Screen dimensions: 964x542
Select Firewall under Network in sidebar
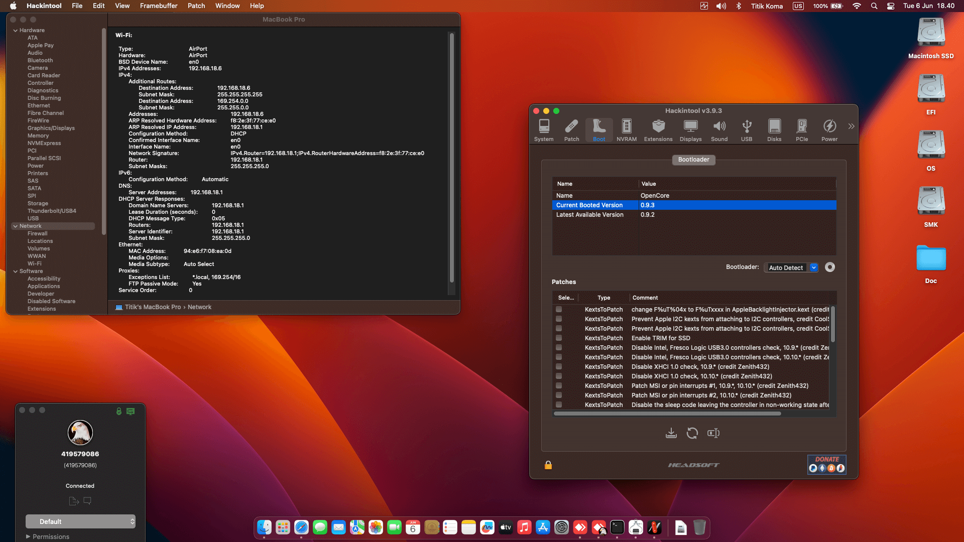click(x=38, y=233)
